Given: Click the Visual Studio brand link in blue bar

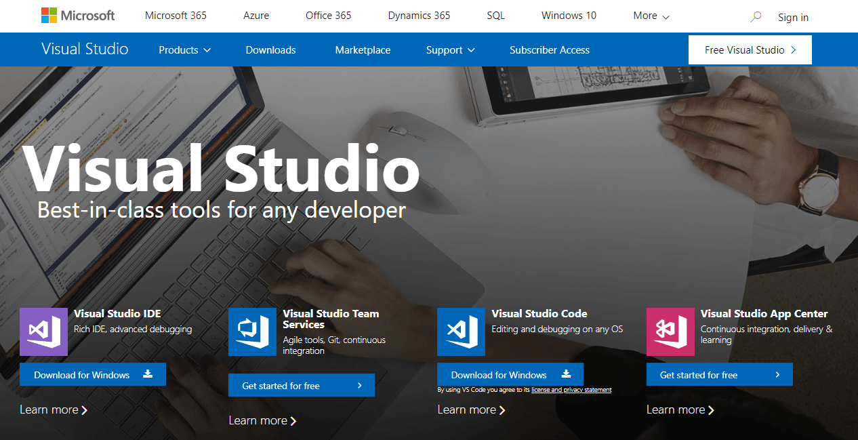Looking at the screenshot, I should [x=85, y=49].
